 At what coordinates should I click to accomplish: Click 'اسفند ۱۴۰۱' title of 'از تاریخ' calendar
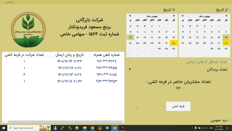(x=205, y=16)
